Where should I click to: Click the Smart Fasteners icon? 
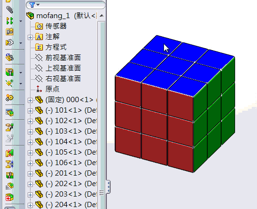point(10,31)
